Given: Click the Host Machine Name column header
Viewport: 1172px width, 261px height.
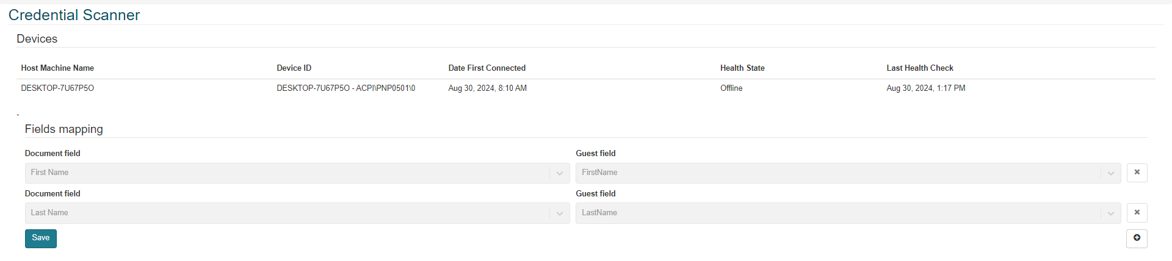Looking at the screenshot, I should click(x=57, y=68).
